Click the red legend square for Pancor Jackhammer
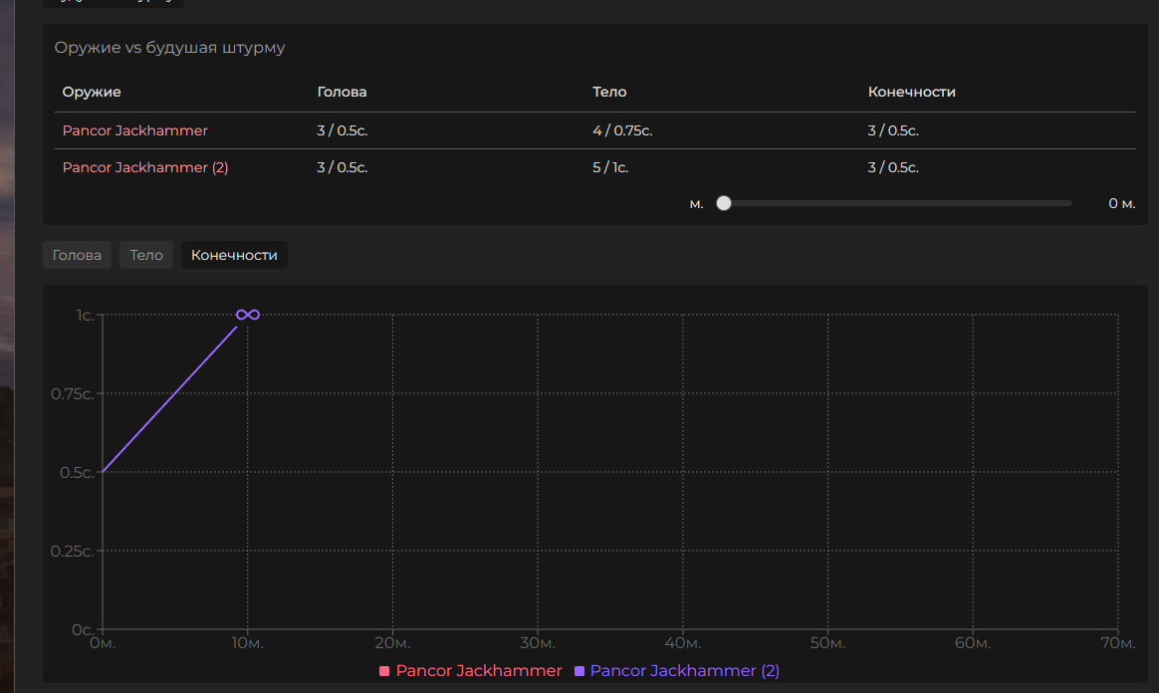The height and width of the screenshot is (693, 1159). click(384, 672)
